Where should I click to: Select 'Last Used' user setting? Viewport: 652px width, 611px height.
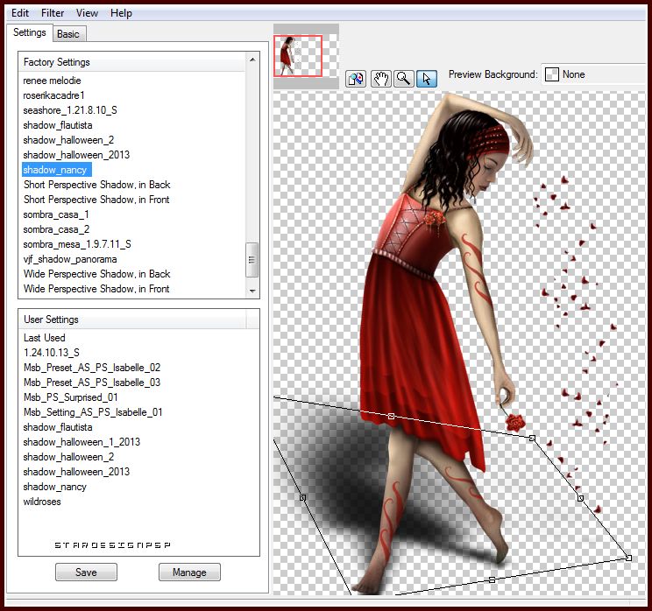pos(44,338)
